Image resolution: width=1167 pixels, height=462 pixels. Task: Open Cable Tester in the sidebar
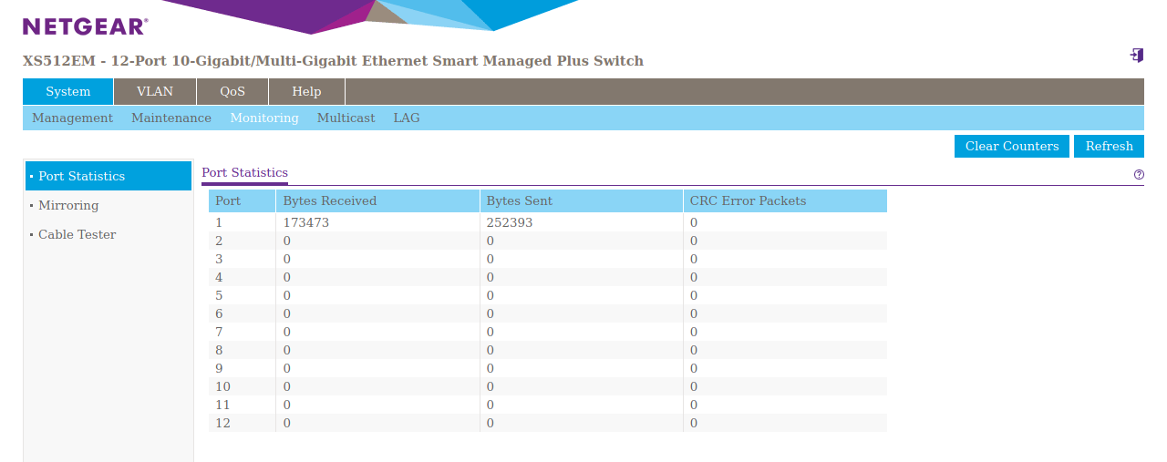[77, 234]
